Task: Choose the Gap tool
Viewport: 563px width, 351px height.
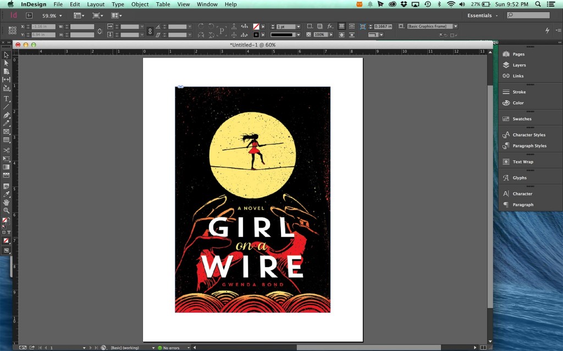Action: [x=6, y=80]
